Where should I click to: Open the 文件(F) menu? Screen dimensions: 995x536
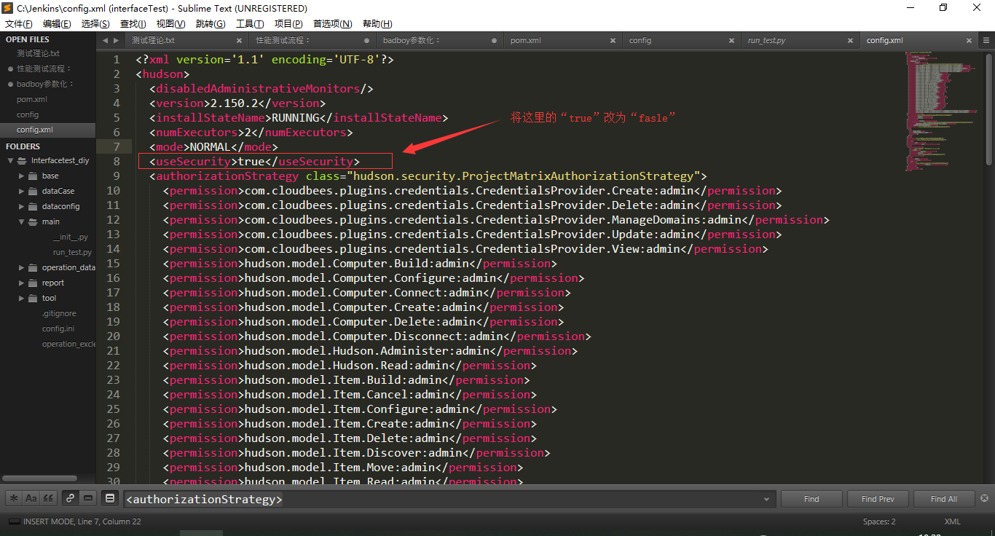18,24
